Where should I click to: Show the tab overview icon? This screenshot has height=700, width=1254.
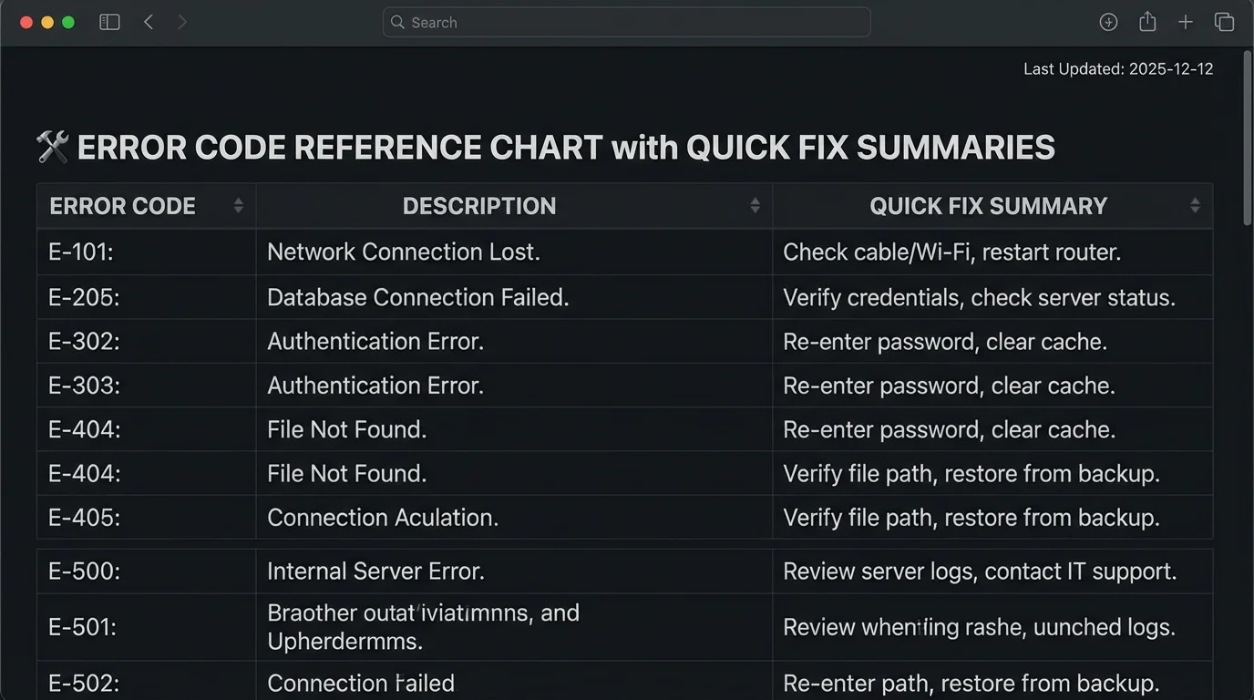(1224, 22)
